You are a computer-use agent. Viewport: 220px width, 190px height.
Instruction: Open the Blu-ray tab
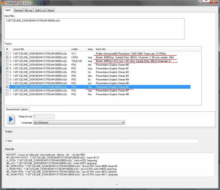tap(29, 10)
